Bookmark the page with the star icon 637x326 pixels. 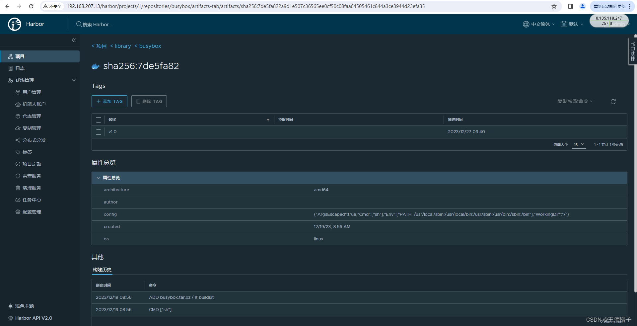[x=554, y=6]
